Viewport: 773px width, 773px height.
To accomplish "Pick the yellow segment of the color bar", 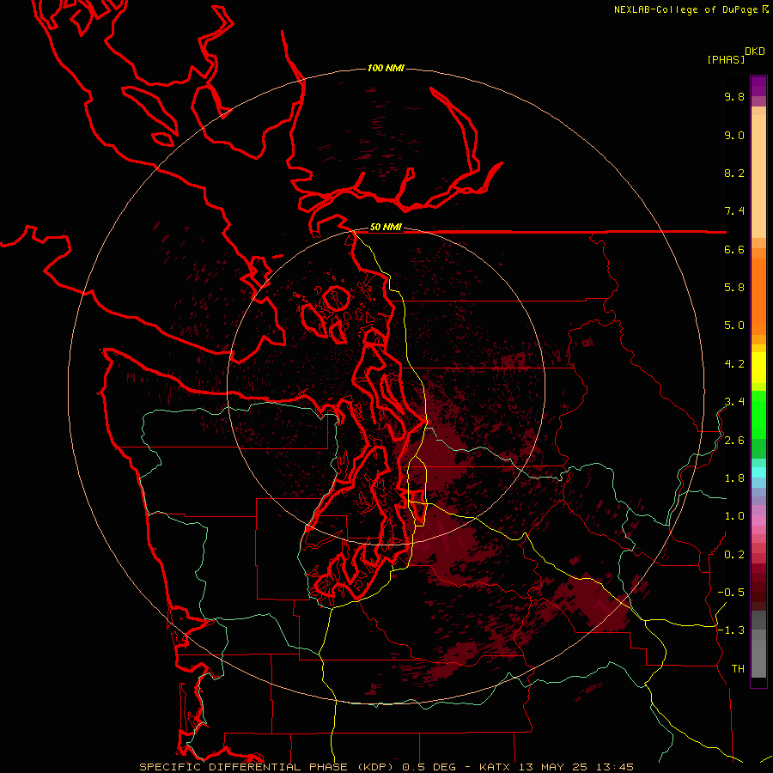I will click(758, 368).
